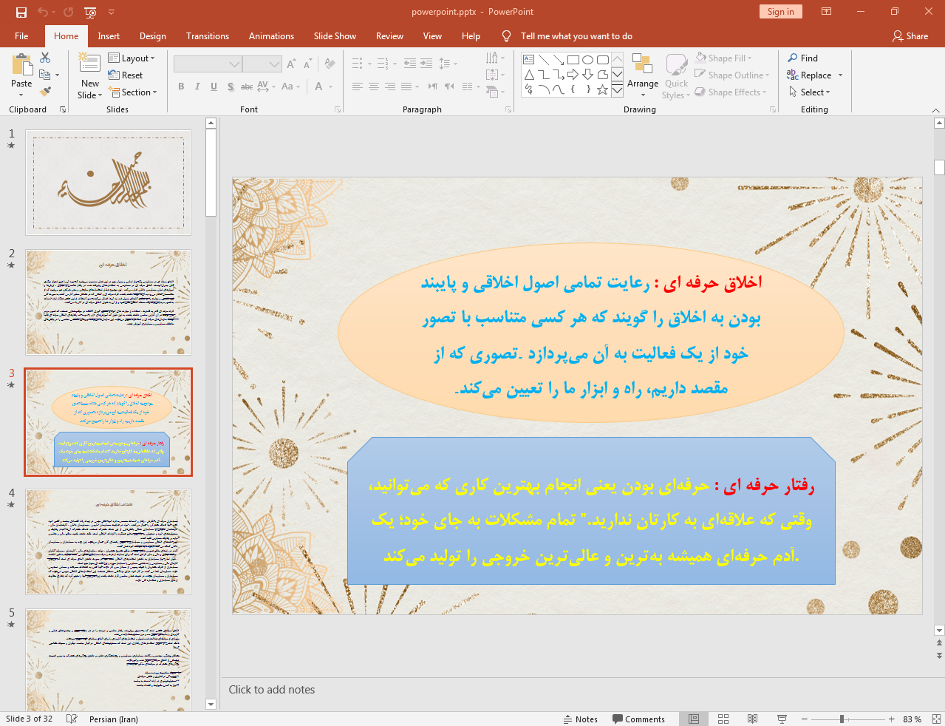
Task: Open the Transitions tab
Action: point(208,36)
